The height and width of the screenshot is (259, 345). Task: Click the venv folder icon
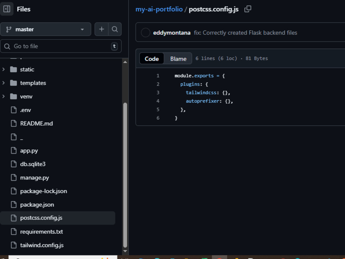point(13,96)
